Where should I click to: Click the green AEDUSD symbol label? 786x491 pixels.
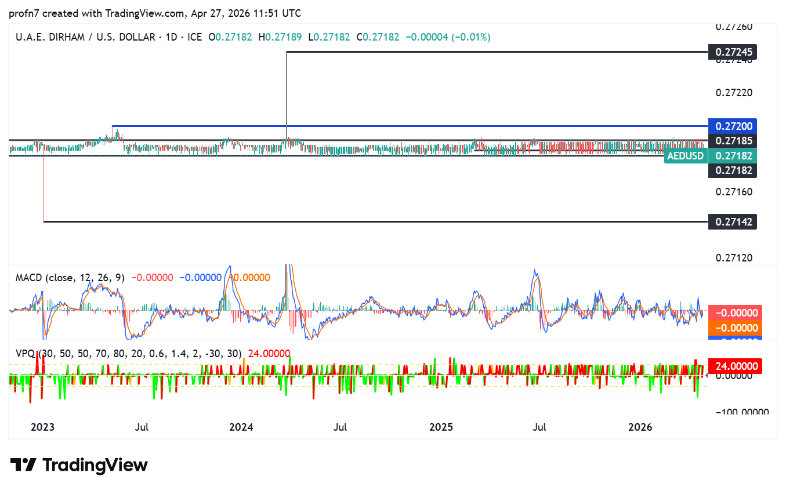(x=685, y=155)
